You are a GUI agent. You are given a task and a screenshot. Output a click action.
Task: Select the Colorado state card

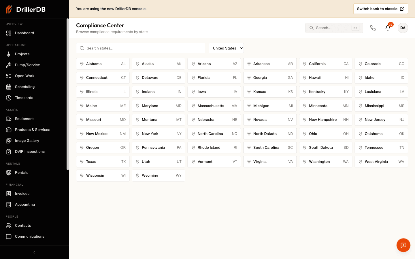pyautogui.click(x=381, y=64)
